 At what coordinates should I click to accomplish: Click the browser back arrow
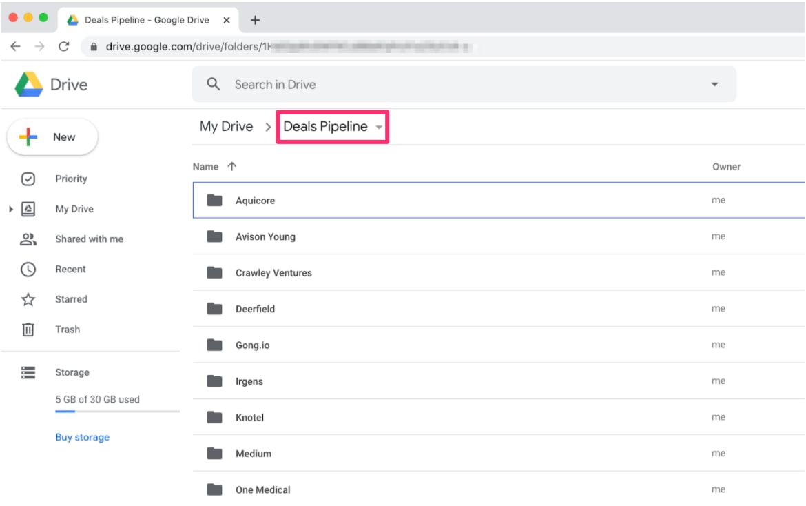(15, 47)
